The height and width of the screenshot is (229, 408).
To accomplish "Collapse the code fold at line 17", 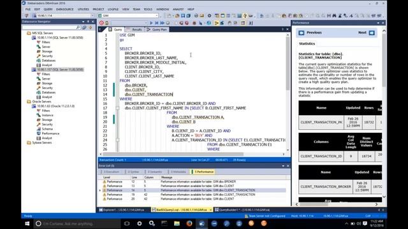I will click(117, 108).
